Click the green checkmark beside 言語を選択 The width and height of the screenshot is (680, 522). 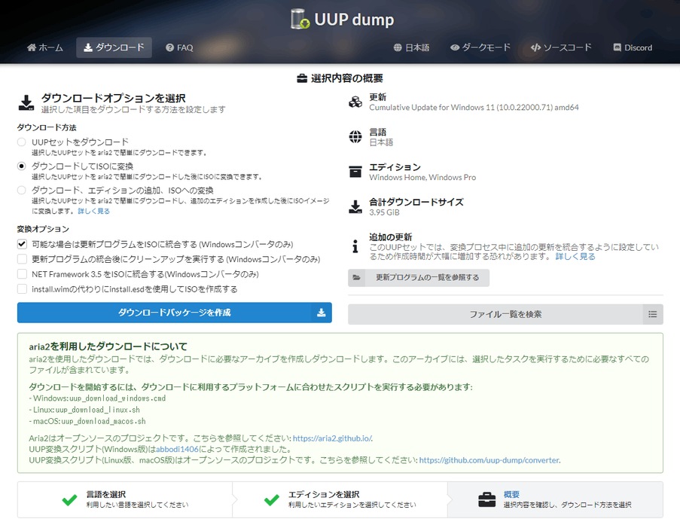pyautogui.click(x=69, y=500)
